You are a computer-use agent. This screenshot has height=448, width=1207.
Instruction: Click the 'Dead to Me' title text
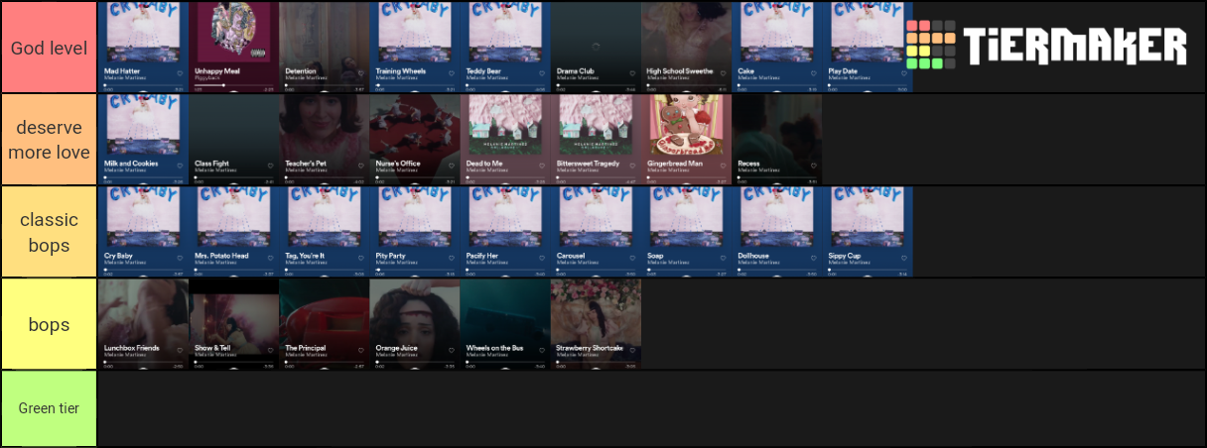click(x=484, y=164)
